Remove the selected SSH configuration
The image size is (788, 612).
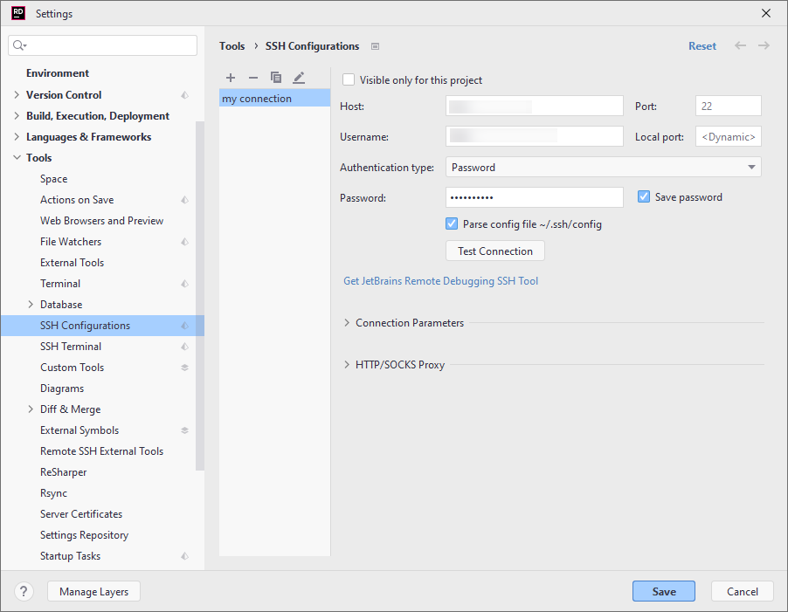click(x=252, y=78)
